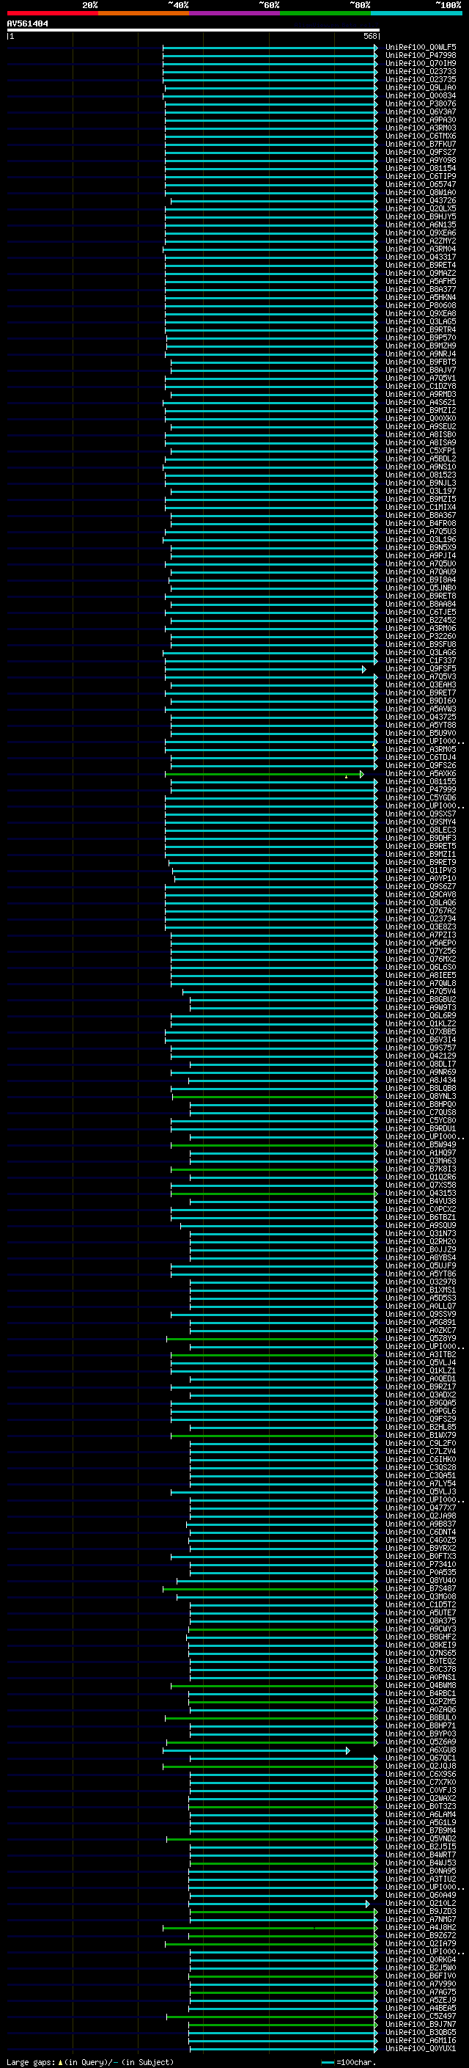The width and height of the screenshot is (469, 2068).
Task: Select hit UniRef100_A3RM03
Action: [420, 128]
